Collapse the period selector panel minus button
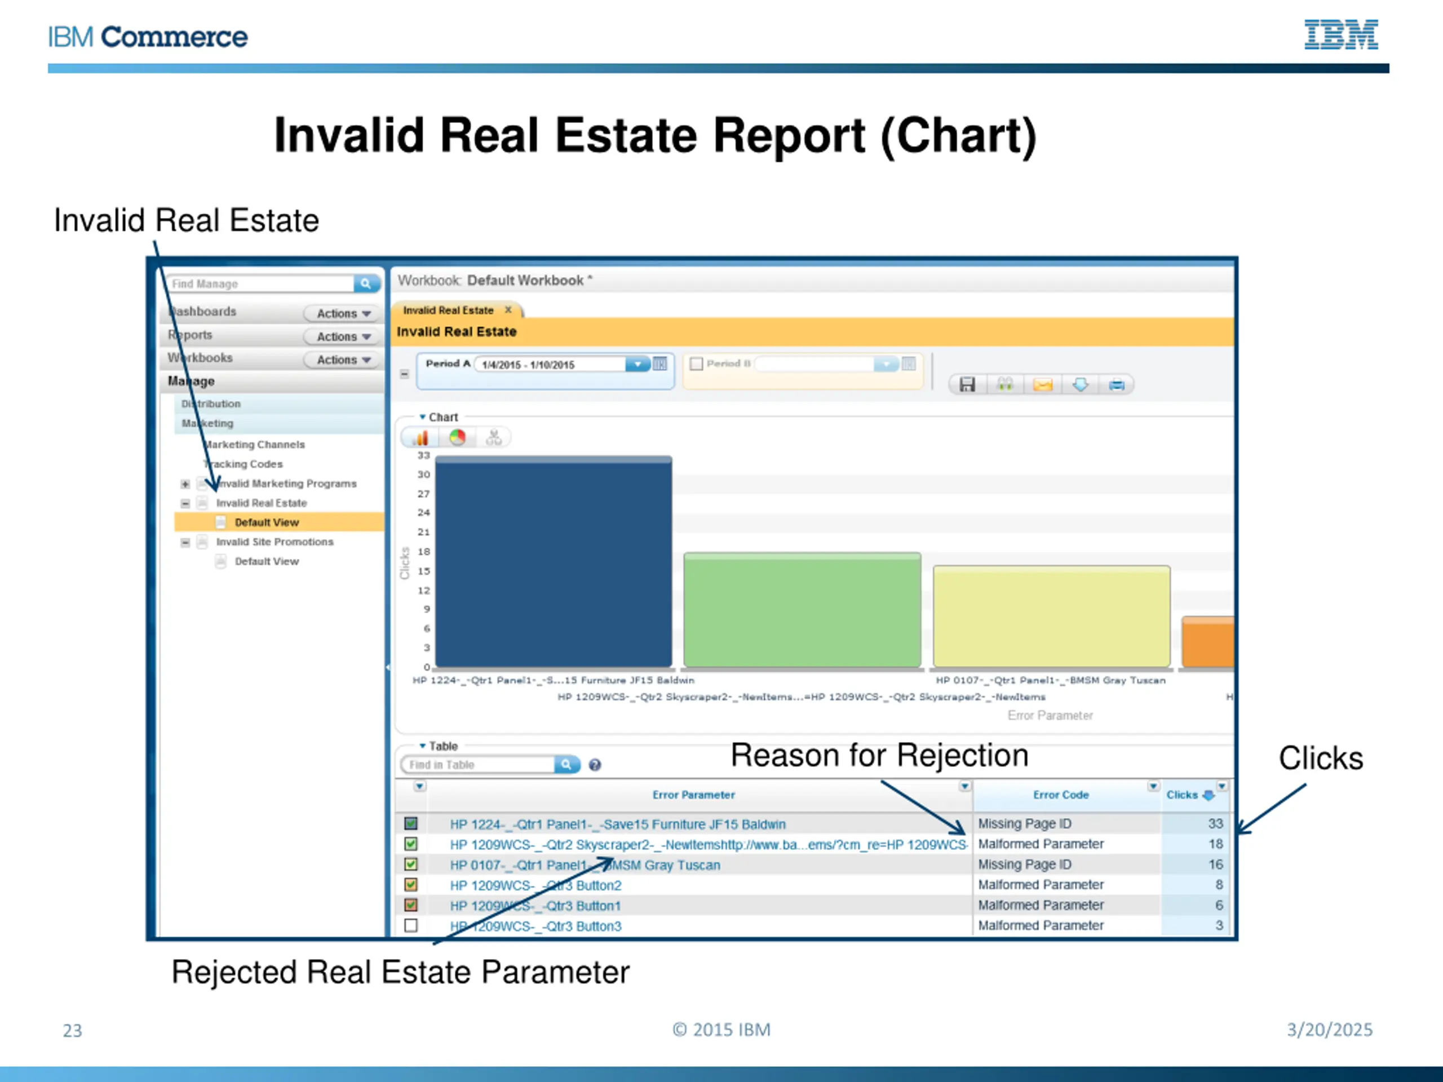1443x1082 pixels. (405, 374)
